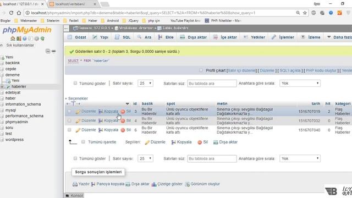This screenshot has width=352, height=198.
Task: Tick the checkbox for row id 6
Action: point(69,130)
